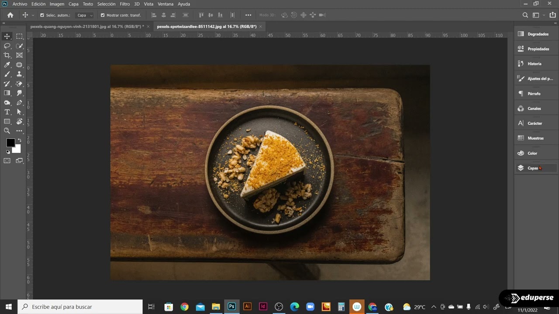Open Photoshop search magnifier in options bar

coord(525,15)
